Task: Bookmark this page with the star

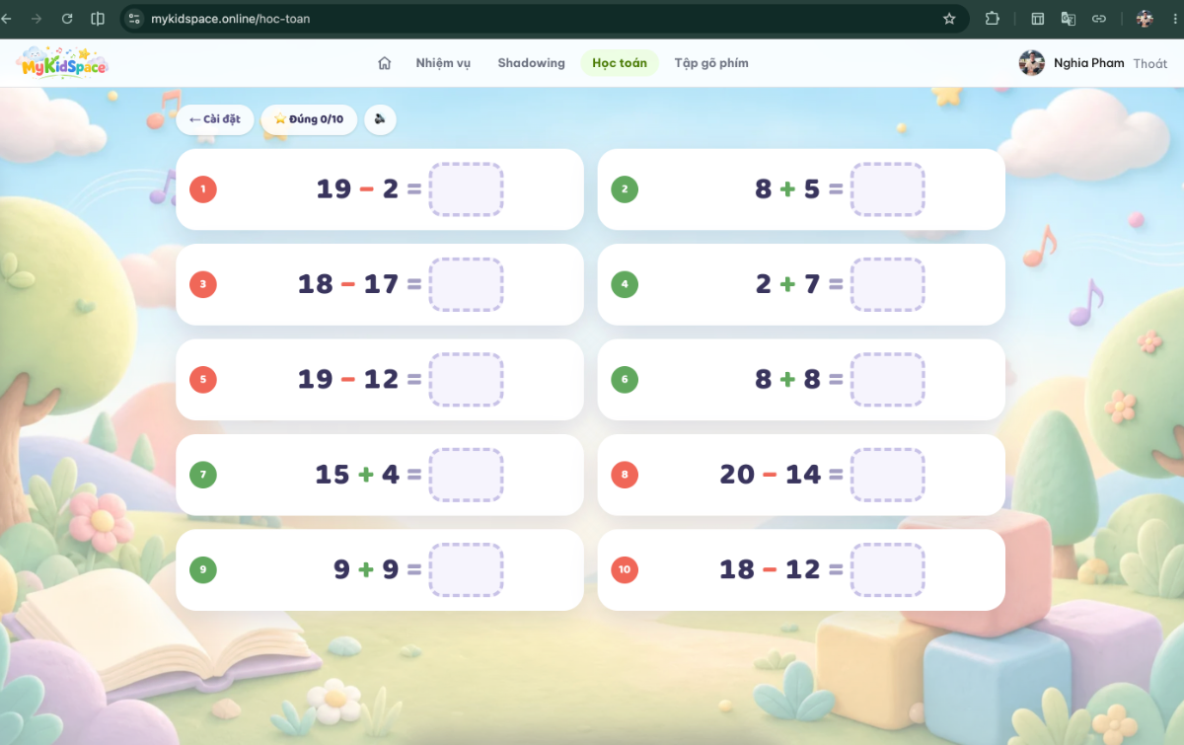Action: click(949, 19)
